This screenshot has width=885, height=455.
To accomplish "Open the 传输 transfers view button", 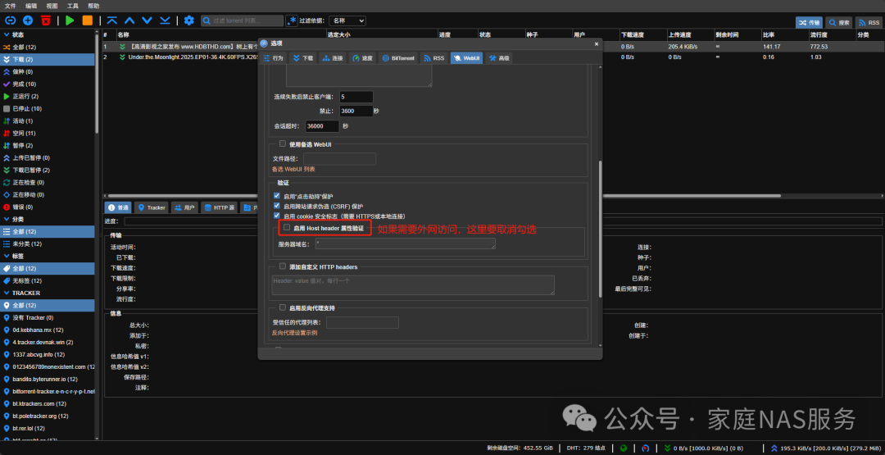I will pyautogui.click(x=809, y=23).
